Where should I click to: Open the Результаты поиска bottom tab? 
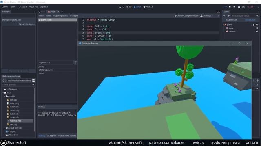(67, 136)
